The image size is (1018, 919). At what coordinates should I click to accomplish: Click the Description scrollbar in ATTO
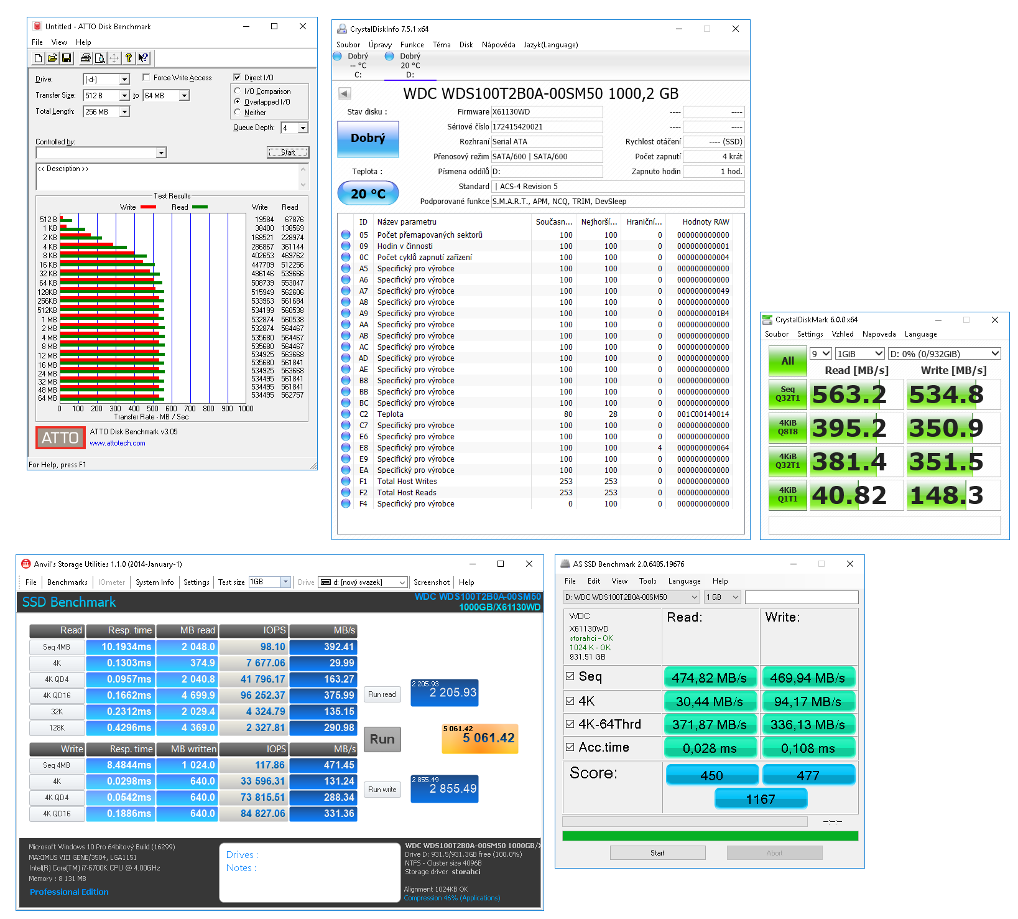click(303, 177)
